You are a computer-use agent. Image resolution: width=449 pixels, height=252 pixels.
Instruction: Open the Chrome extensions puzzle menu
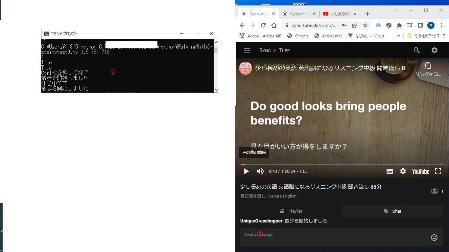pyautogui.click(x=399, y=25)
